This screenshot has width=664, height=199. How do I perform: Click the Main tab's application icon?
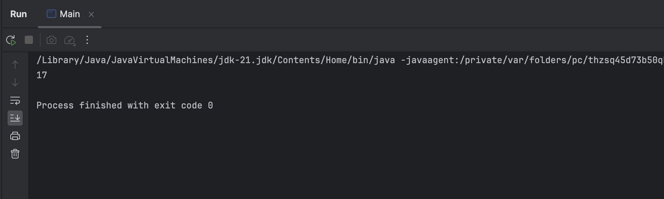coord(51,14)
